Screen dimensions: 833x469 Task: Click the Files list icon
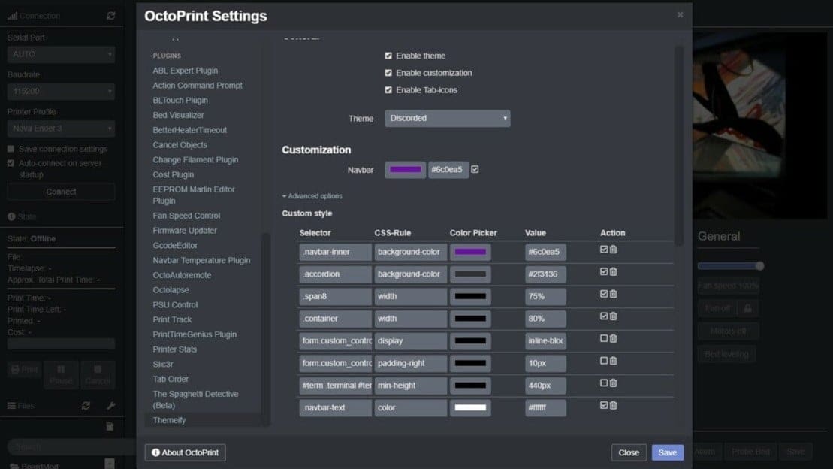click(x=11, y=406)
